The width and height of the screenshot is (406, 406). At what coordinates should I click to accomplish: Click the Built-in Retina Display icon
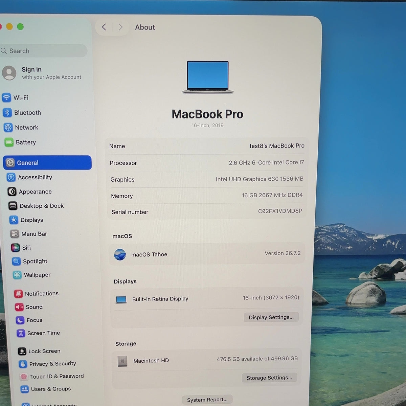tap(121, 299)
